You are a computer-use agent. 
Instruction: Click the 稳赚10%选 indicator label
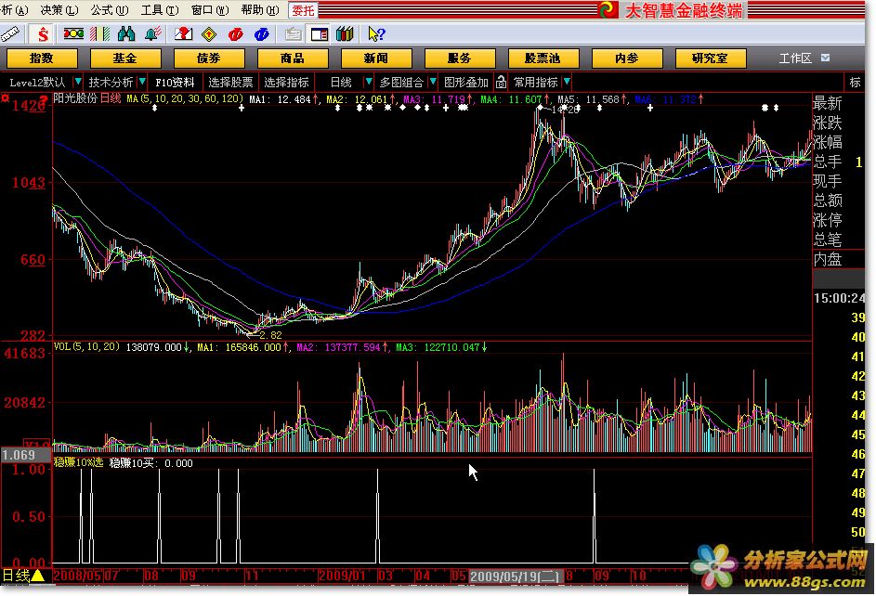pos(79,462)
